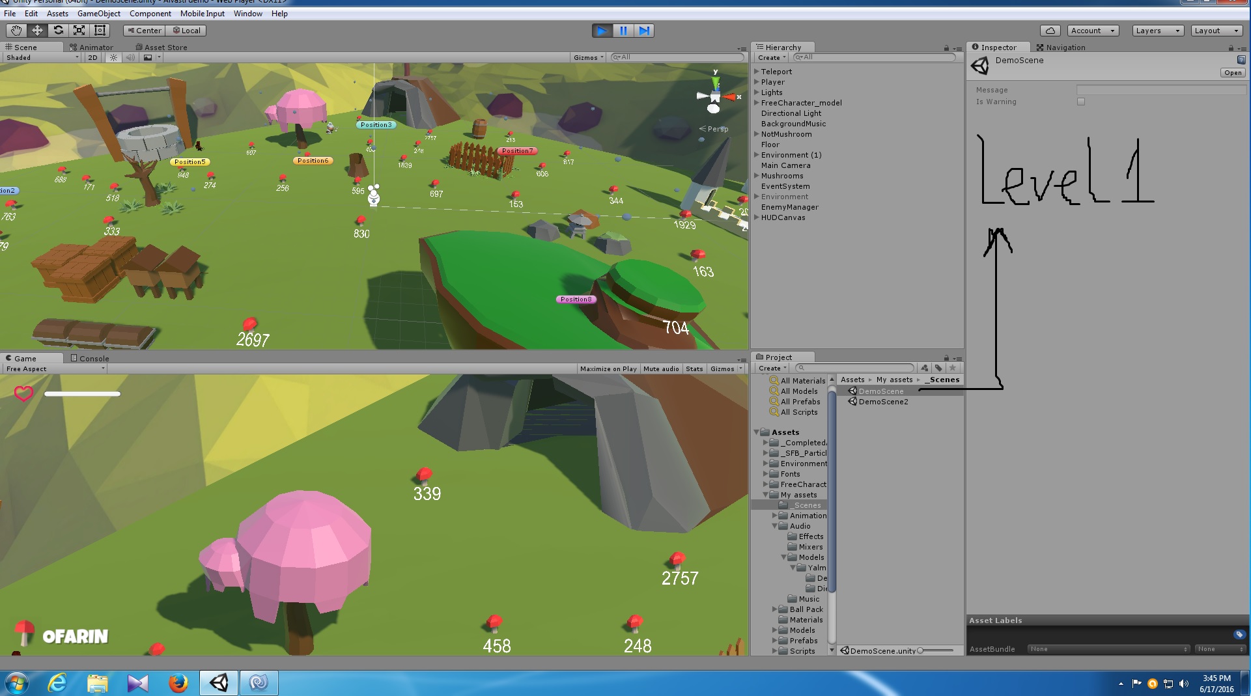Image resolution: width=1251 pixels, height=696 pixels.
Task: Open Project Create dropdown
Action: pyautogui.click(x=772, y=368)
